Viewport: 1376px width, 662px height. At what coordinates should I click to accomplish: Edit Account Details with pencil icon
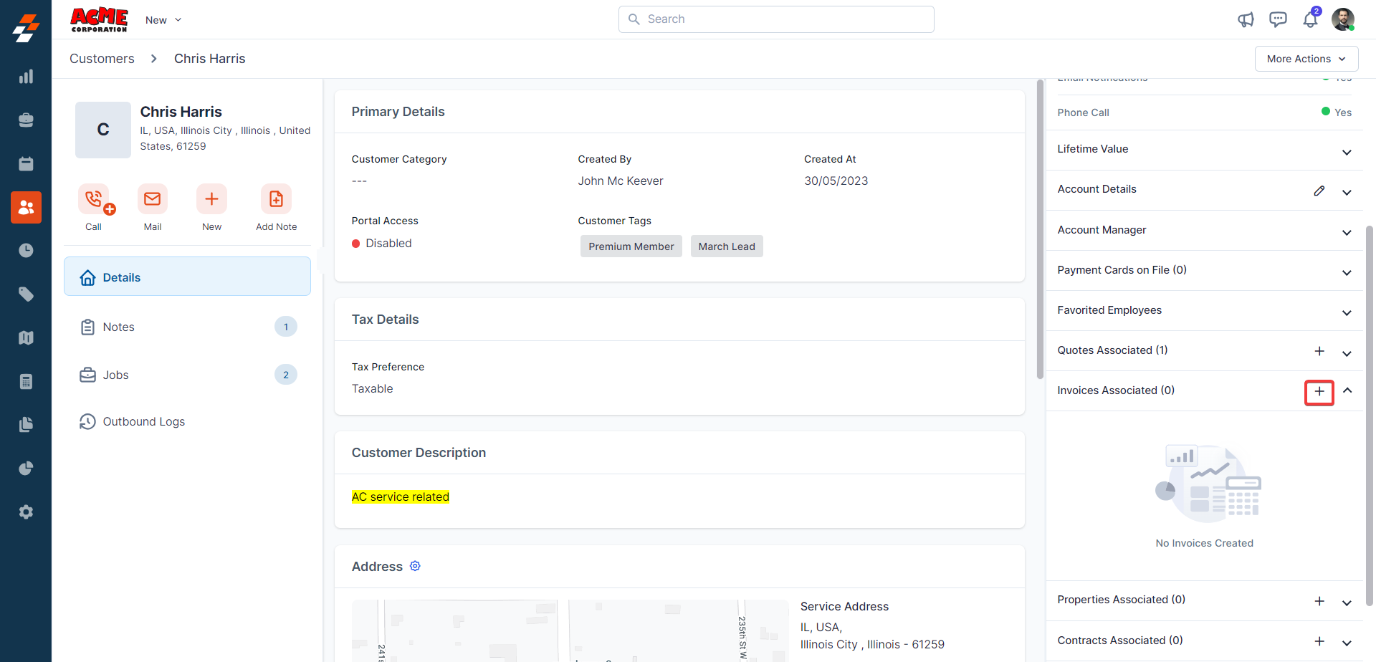[x=1319, y=191]
